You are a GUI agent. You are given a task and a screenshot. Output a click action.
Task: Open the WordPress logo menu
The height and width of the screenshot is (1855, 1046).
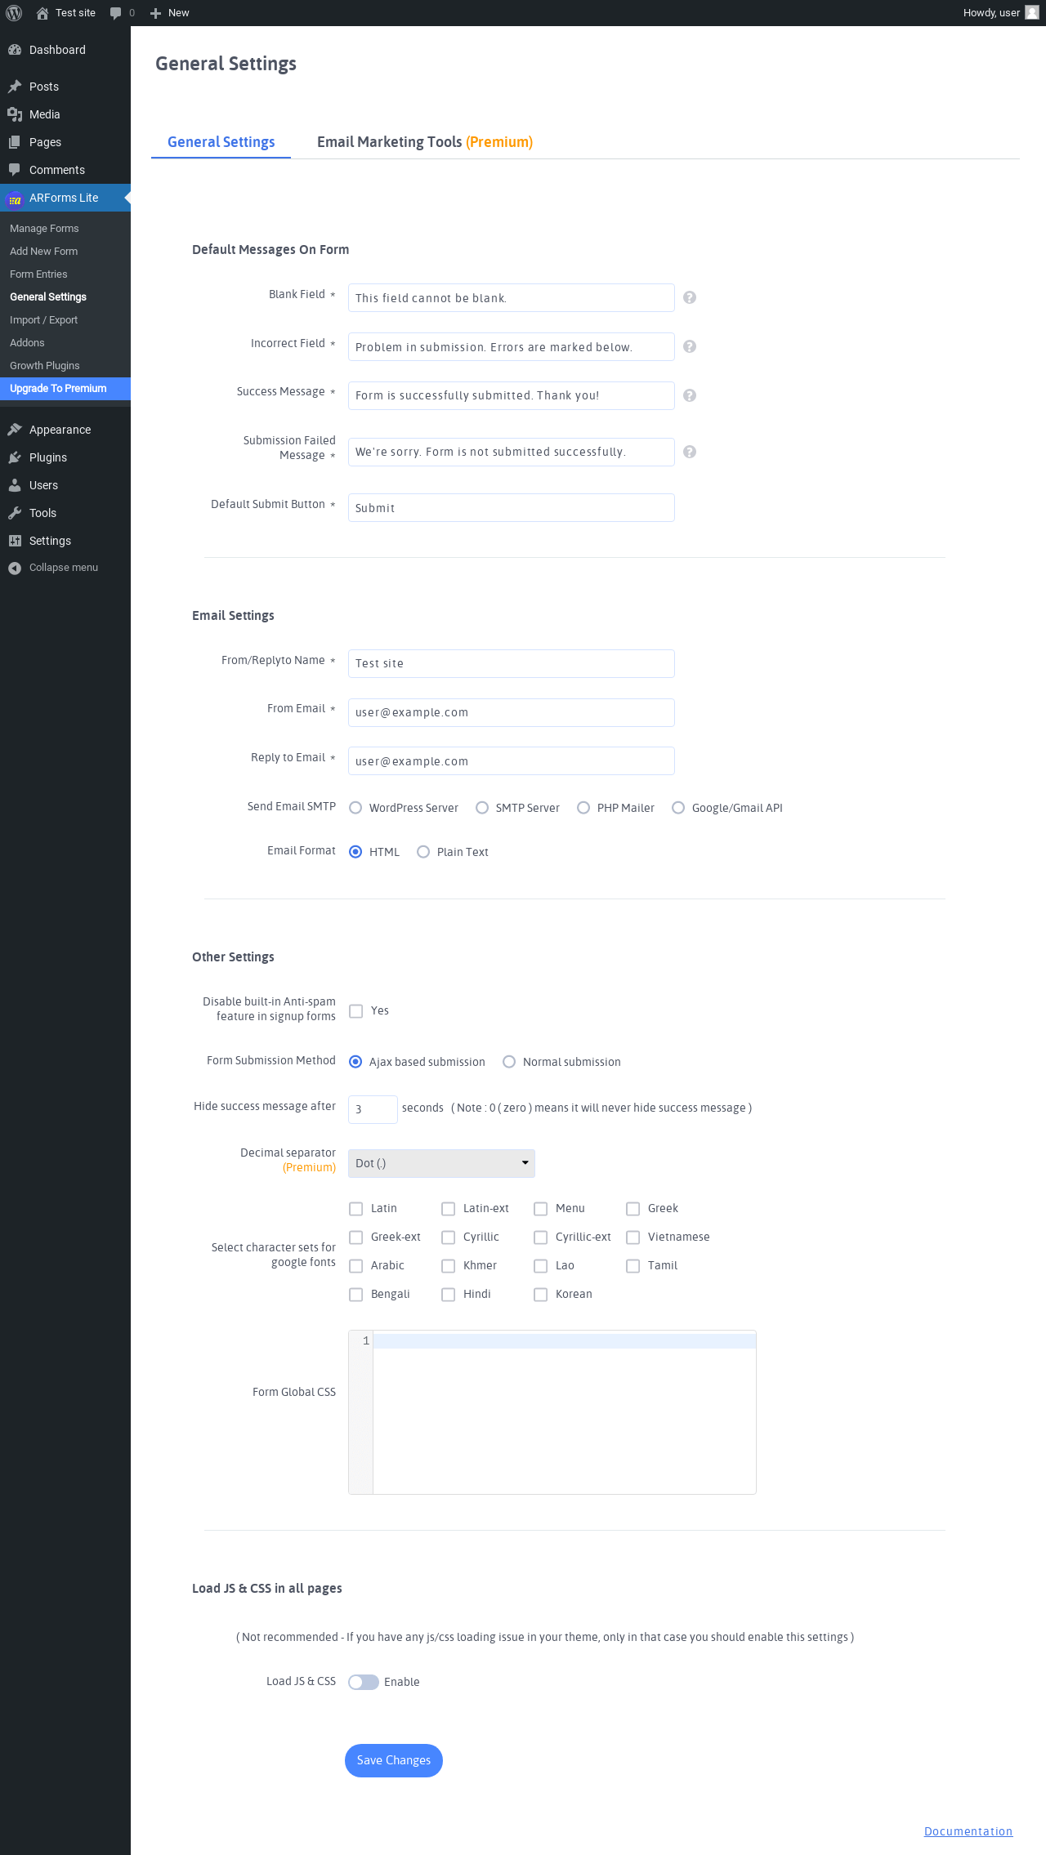pos(14,13)
